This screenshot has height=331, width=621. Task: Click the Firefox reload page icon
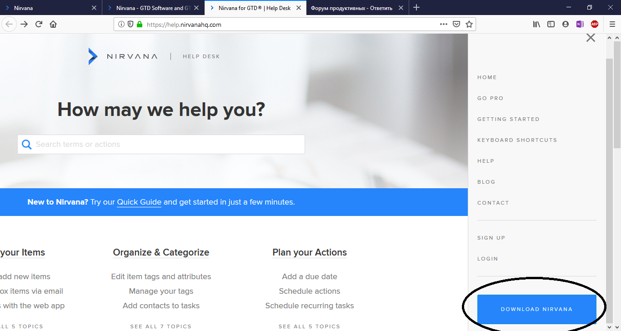[39, 25]
